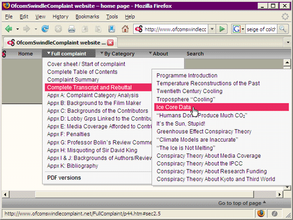Click the horizontal scrollbar thumb
The height and width of the screenshot is (220, 293).
144,194
